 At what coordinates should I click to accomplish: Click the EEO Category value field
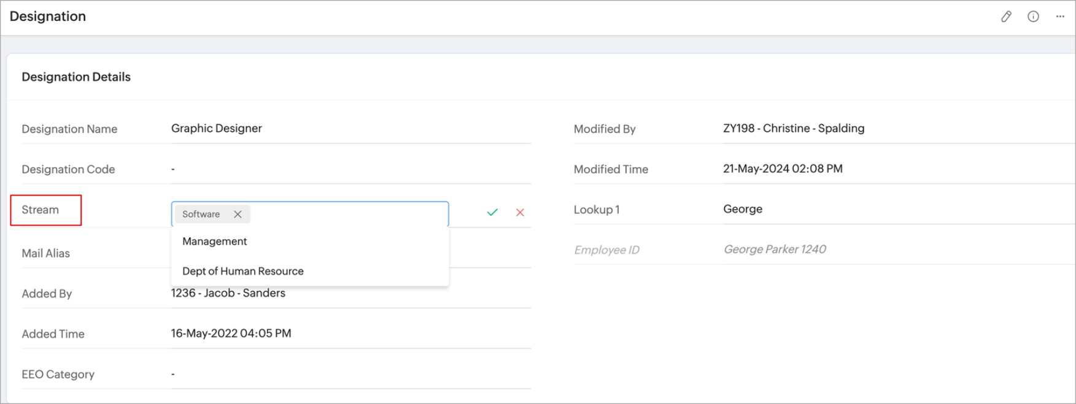(173, 374)
